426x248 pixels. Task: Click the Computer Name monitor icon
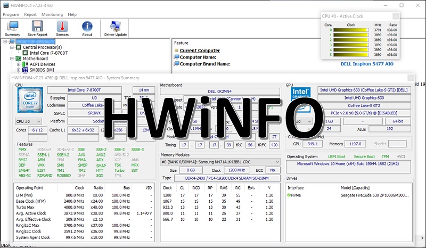(177, 57)
